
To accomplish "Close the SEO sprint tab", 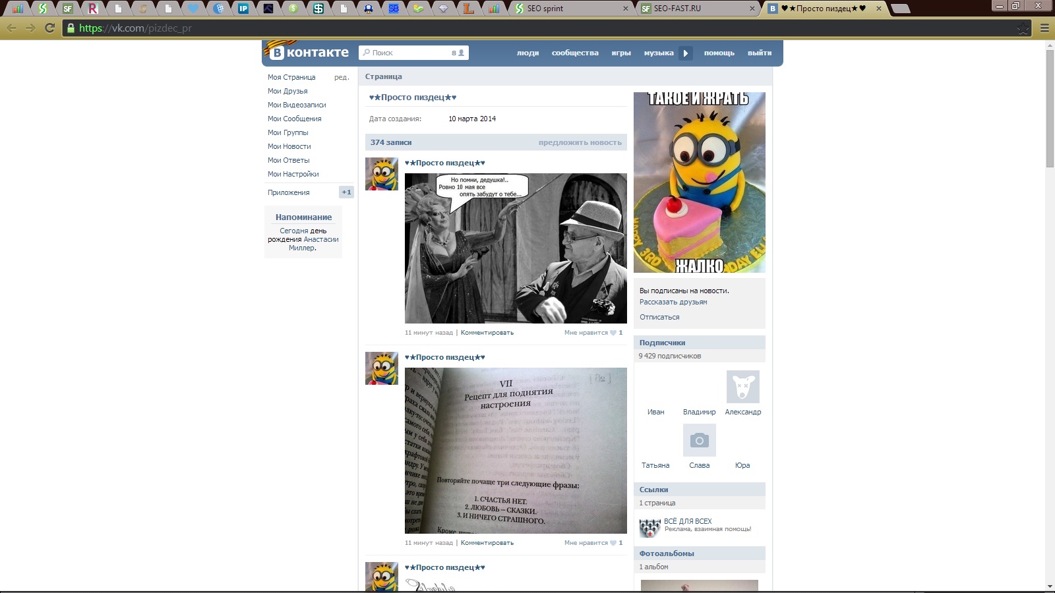I will click(x=626, y=9).
